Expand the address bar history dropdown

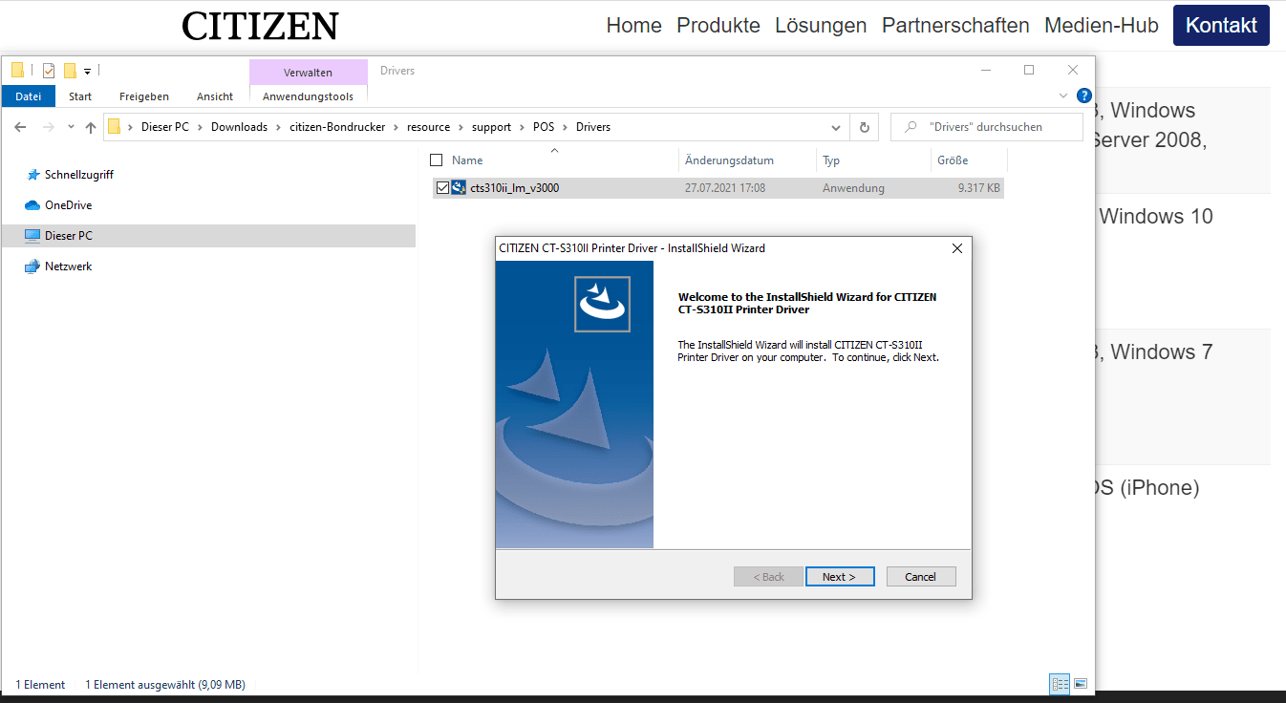pos(836,127)
